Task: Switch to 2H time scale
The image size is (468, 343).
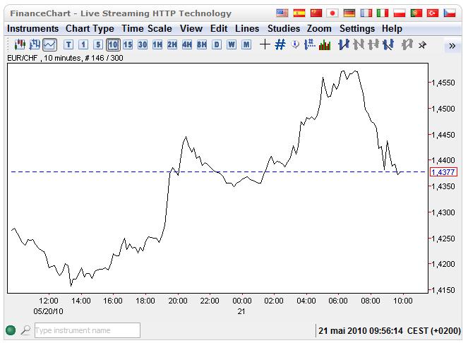Action: [172, 44]
